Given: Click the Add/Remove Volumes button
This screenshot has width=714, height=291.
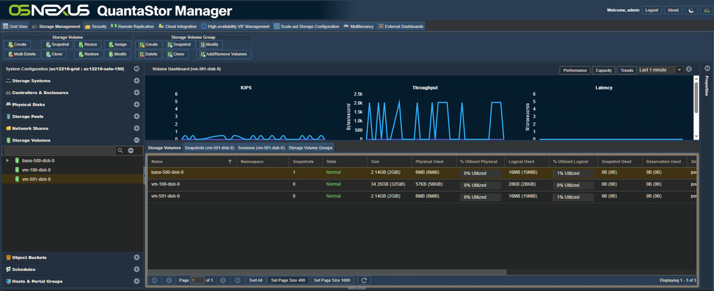Looking at the screenshot, I should coord(223,54).
